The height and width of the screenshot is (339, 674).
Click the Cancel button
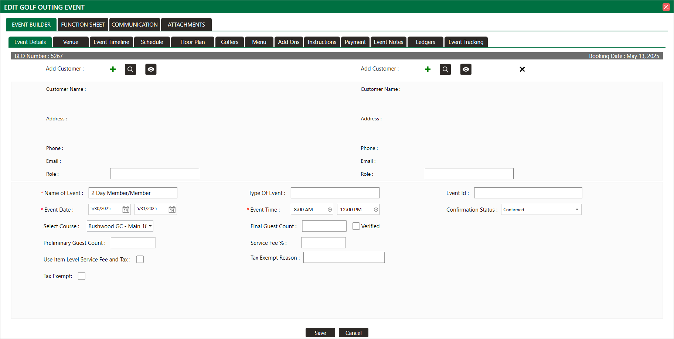(x=353, y=333)
